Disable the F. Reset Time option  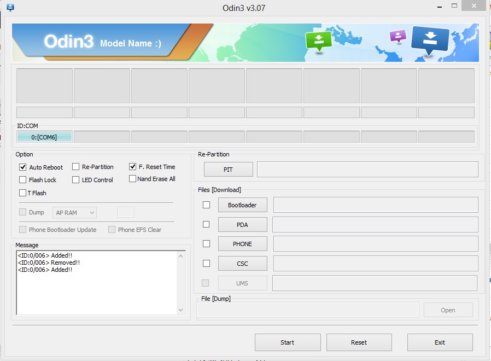pos(132,167)
